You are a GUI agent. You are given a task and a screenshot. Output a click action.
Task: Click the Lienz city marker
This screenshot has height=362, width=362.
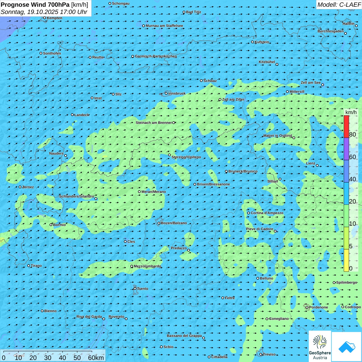click(317, 165)
